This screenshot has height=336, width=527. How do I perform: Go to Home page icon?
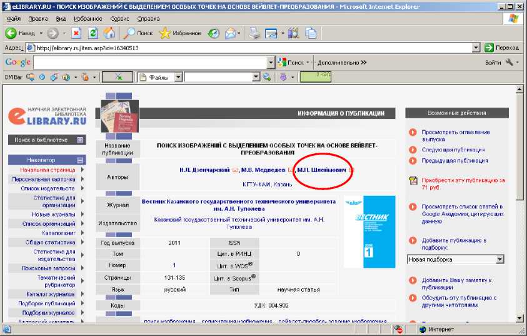coord(109,33)
